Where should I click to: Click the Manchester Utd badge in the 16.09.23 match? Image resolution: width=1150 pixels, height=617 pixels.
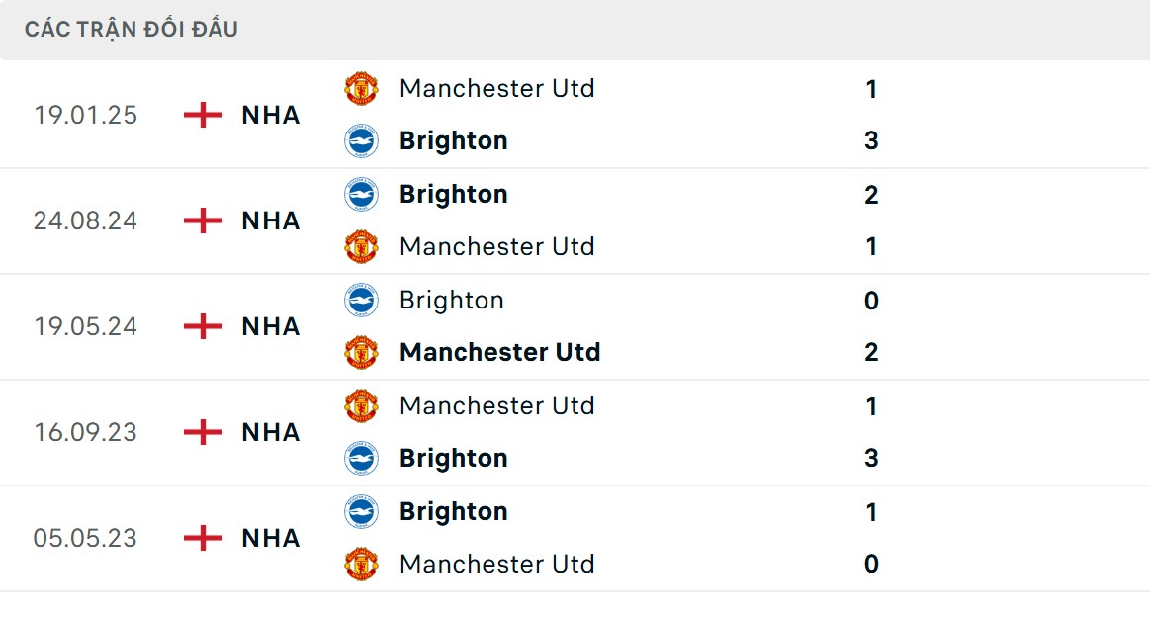pos(362,405)
